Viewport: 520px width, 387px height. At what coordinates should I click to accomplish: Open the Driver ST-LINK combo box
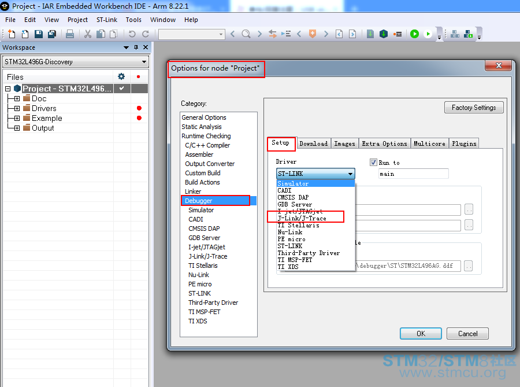tap(315, 174)
